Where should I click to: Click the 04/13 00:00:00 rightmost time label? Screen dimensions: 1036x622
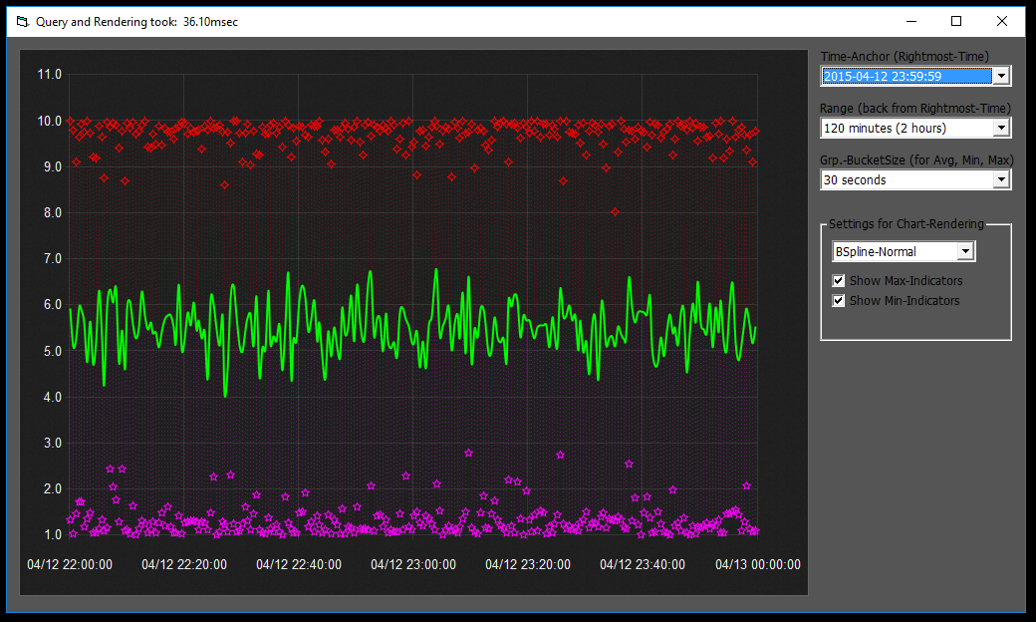click(x=756, y=564)
